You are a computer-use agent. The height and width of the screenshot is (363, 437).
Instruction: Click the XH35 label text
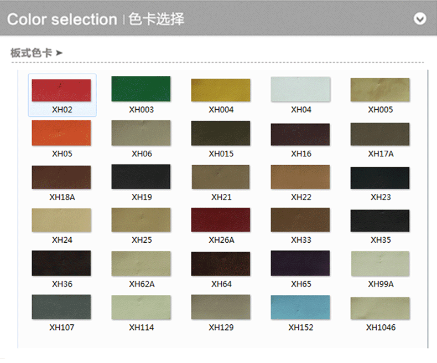tap(381, 240)
